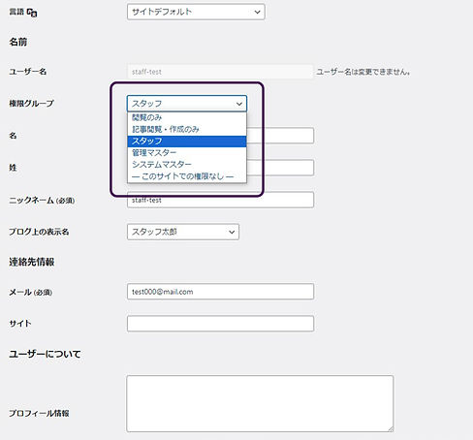Click the メール (必須) label

click(30, 292)
